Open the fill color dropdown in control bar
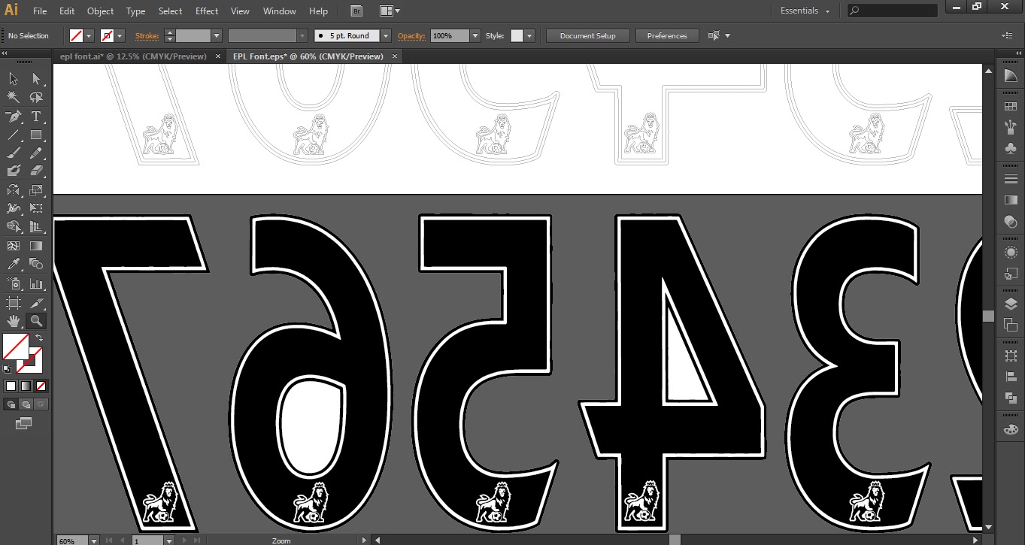1025x545 pixels. click(x=89, y=36)
